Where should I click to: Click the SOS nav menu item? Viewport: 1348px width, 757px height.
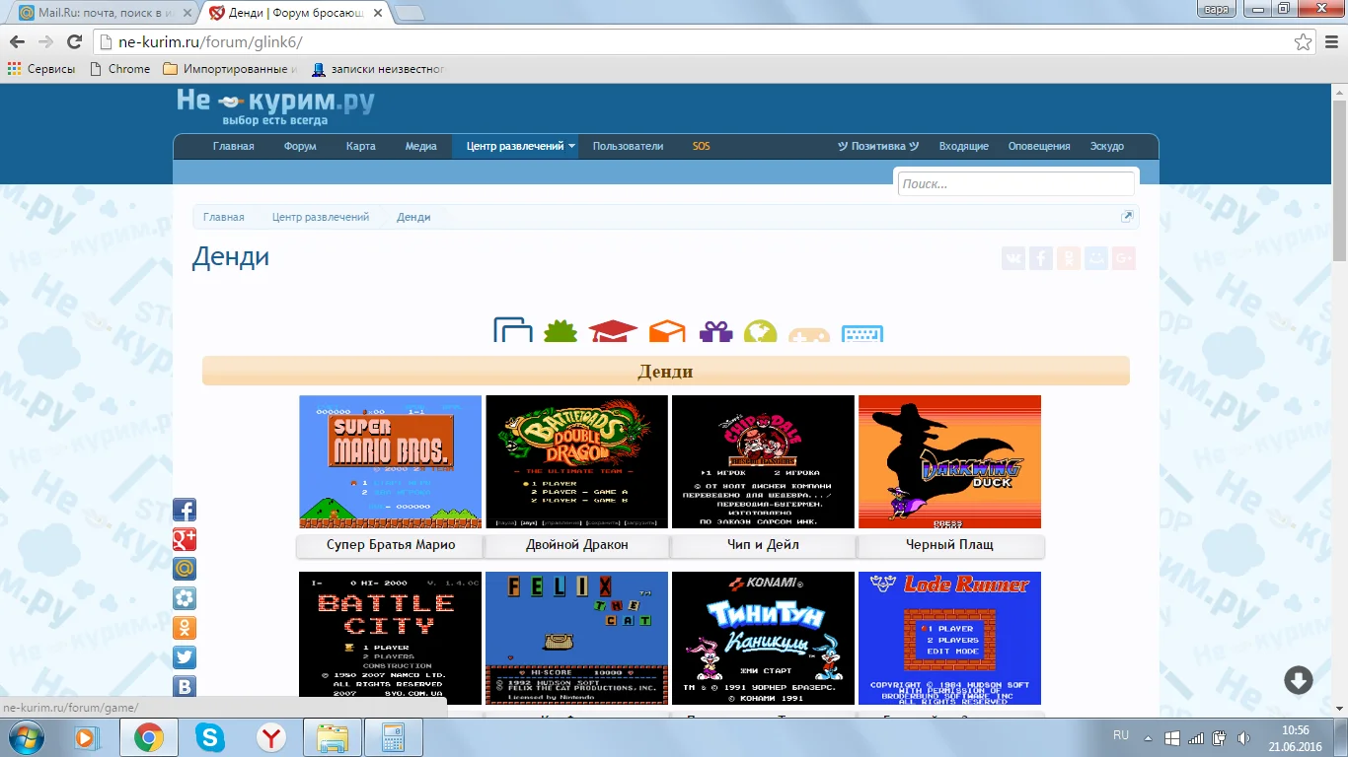701,146
